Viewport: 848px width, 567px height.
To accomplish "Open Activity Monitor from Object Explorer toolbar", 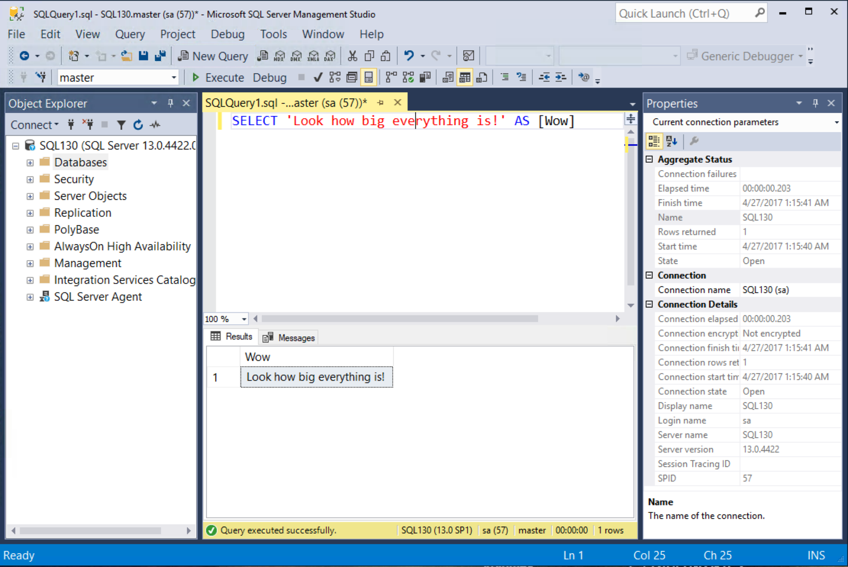I will pos(155,125).
